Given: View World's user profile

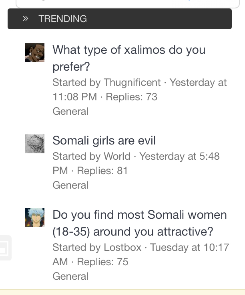Looking at the screenshot, I should click(117, 156).
